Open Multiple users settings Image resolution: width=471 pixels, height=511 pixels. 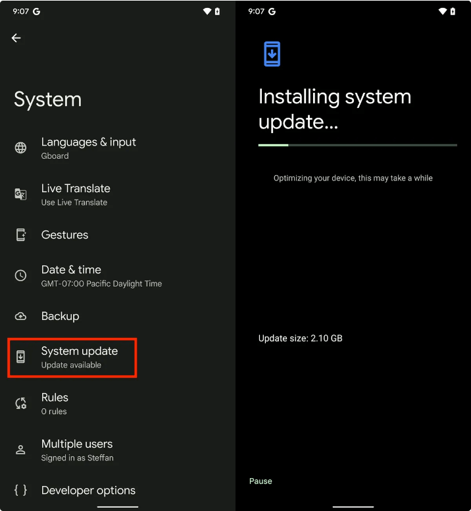118,450
